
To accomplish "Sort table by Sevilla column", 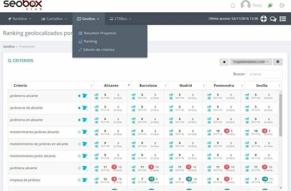I will click(263, 85).
